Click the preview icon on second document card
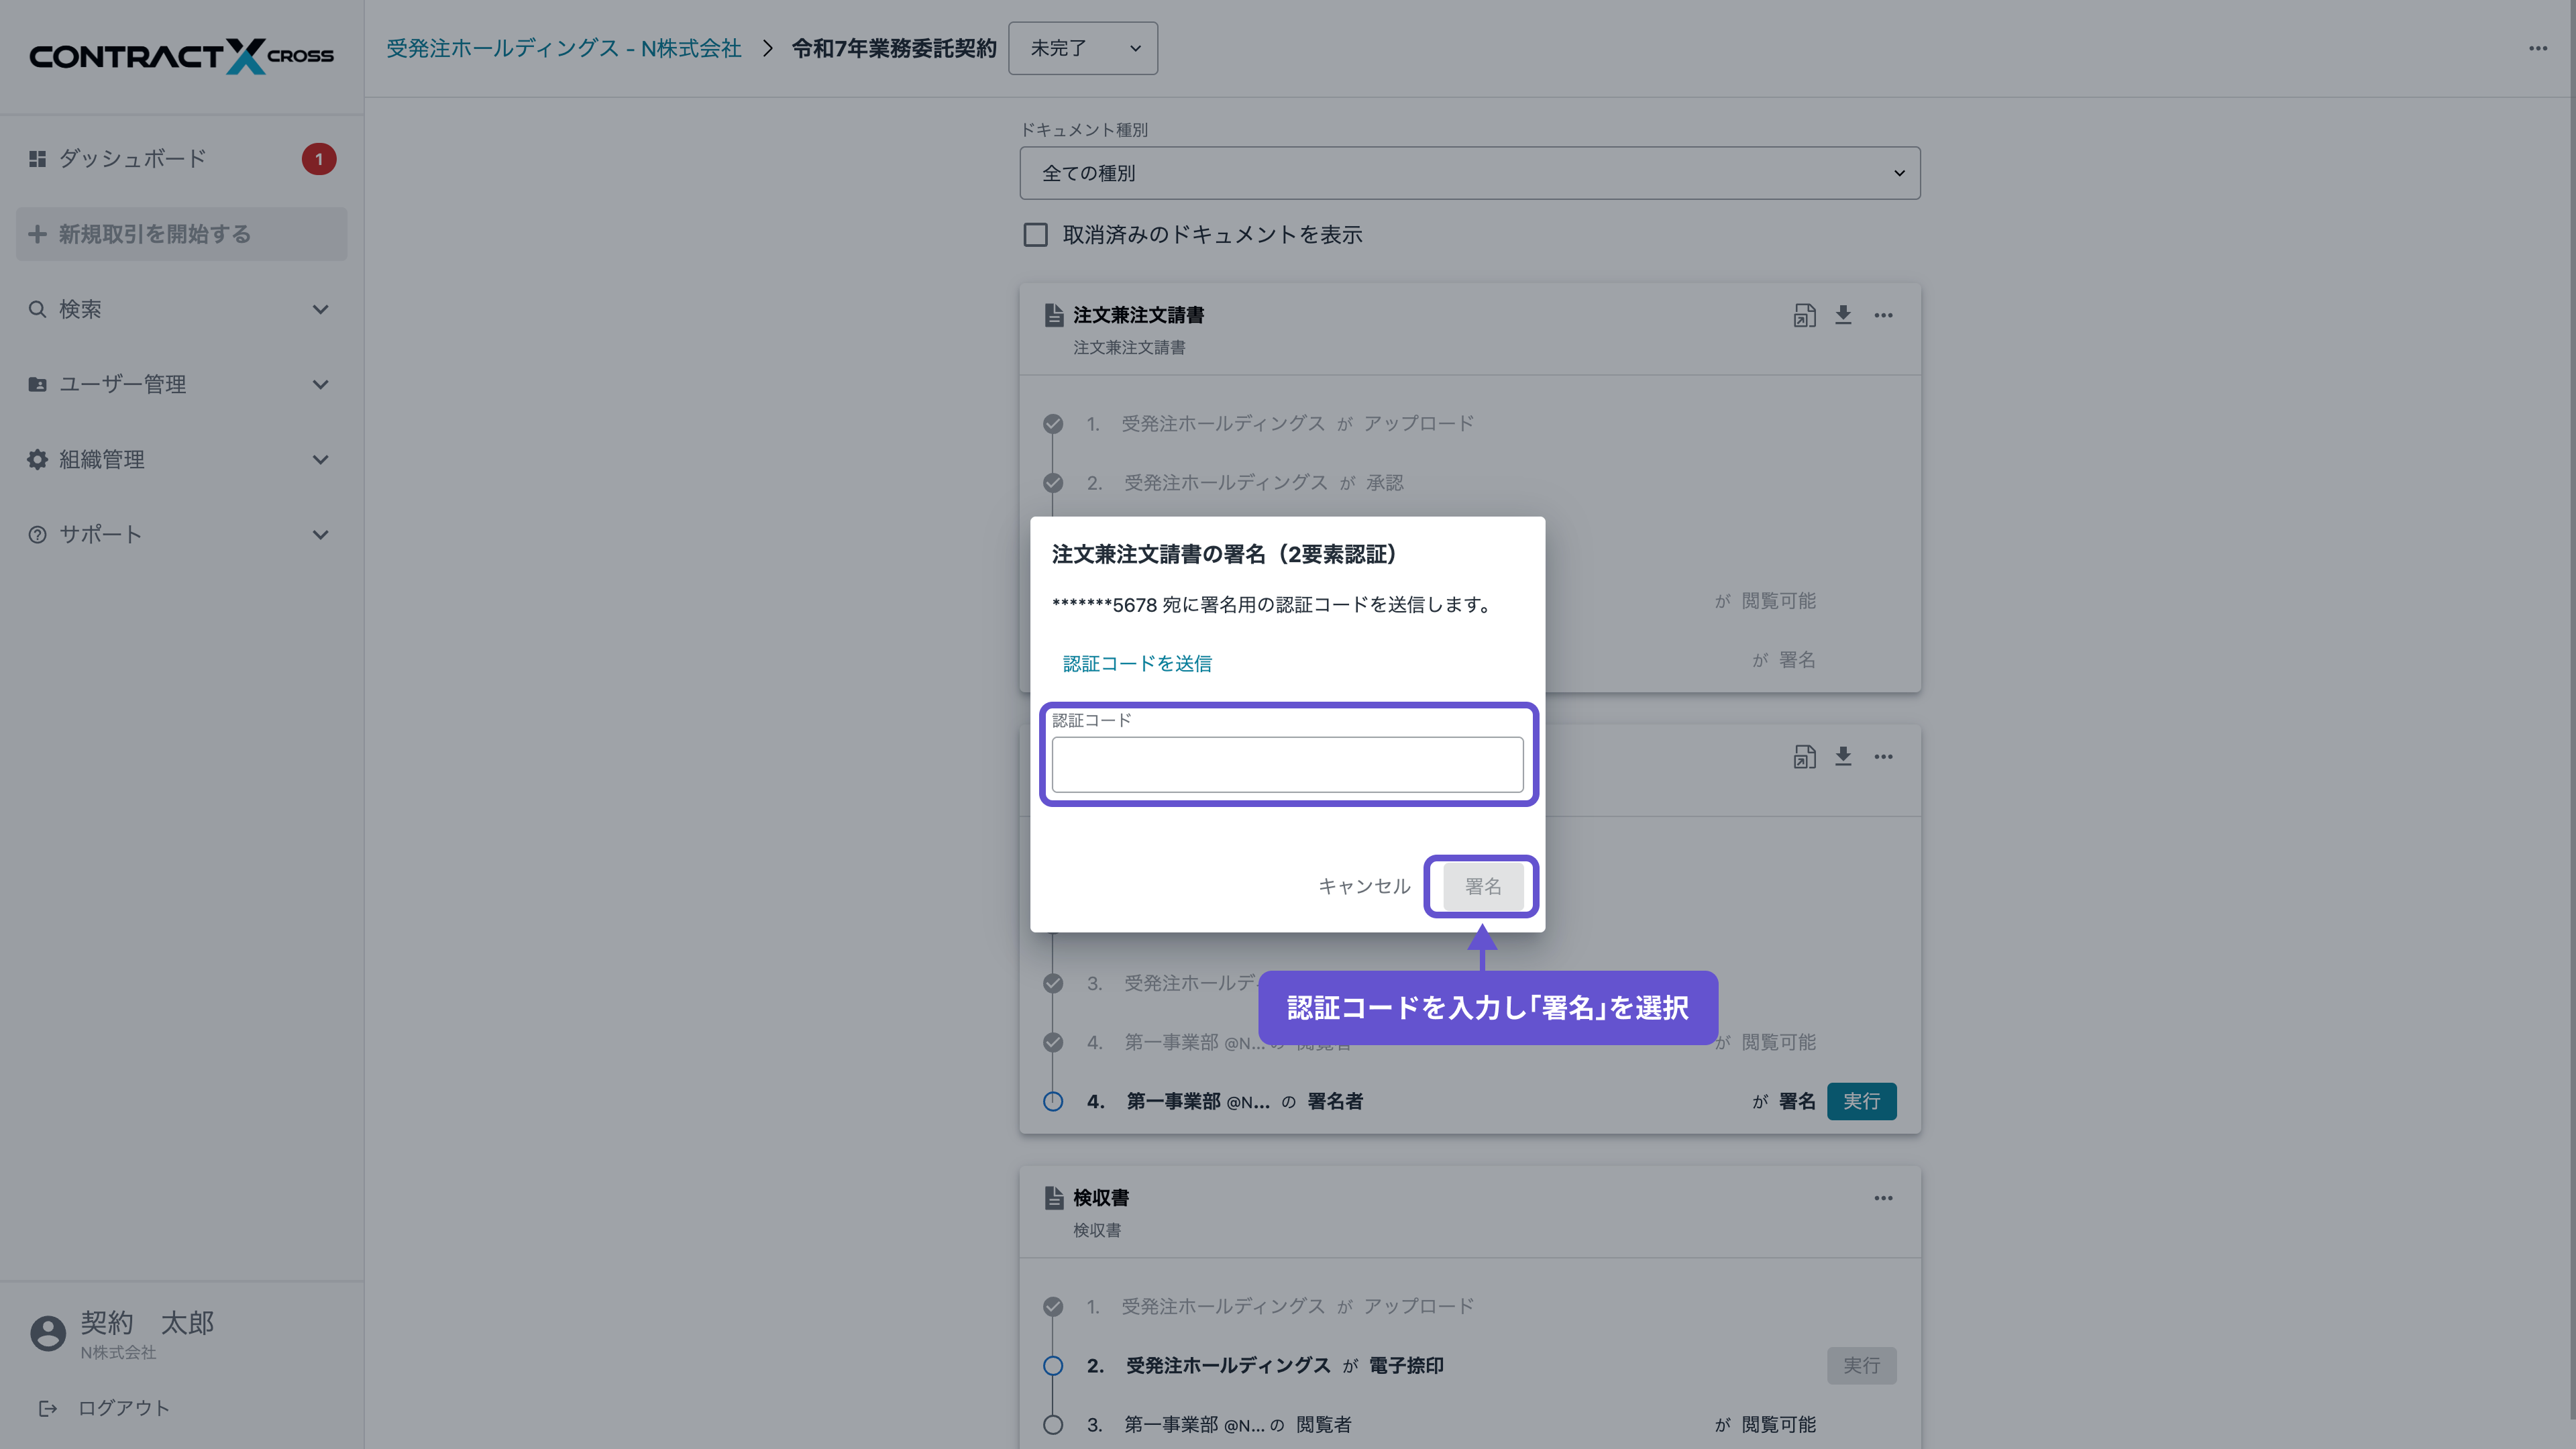This screenshot has height=1449, width=2576. pos(1804,757)
